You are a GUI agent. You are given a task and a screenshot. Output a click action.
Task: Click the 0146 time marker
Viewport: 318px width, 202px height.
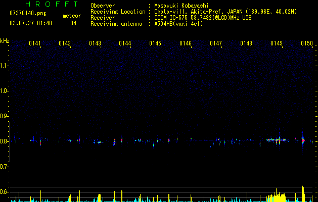tap(186, 43)
